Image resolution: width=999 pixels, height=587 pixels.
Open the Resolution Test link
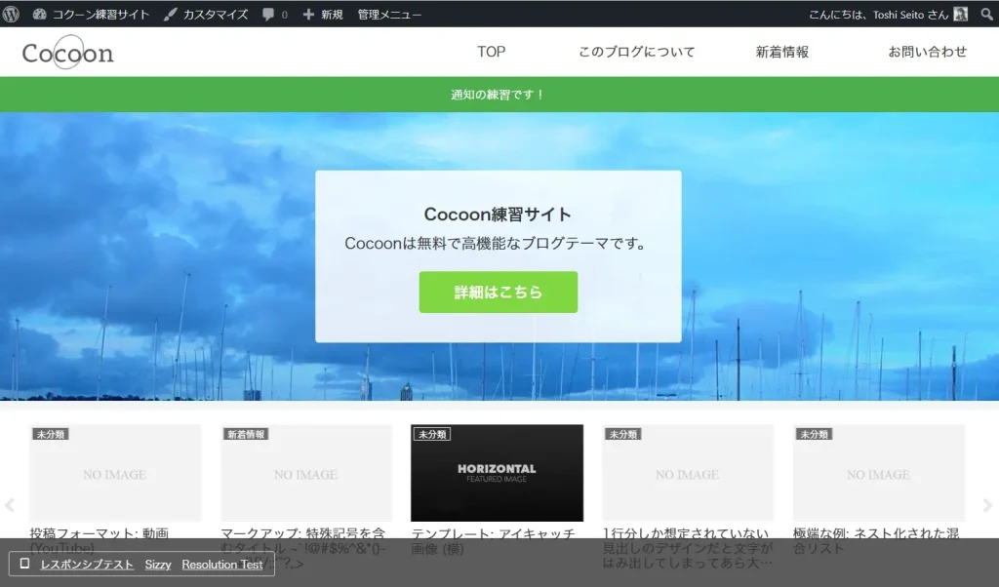(222, 565)
